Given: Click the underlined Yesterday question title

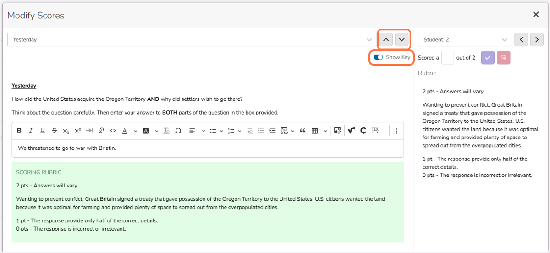Looking at the screenshot, I should [x=24, y=86].
